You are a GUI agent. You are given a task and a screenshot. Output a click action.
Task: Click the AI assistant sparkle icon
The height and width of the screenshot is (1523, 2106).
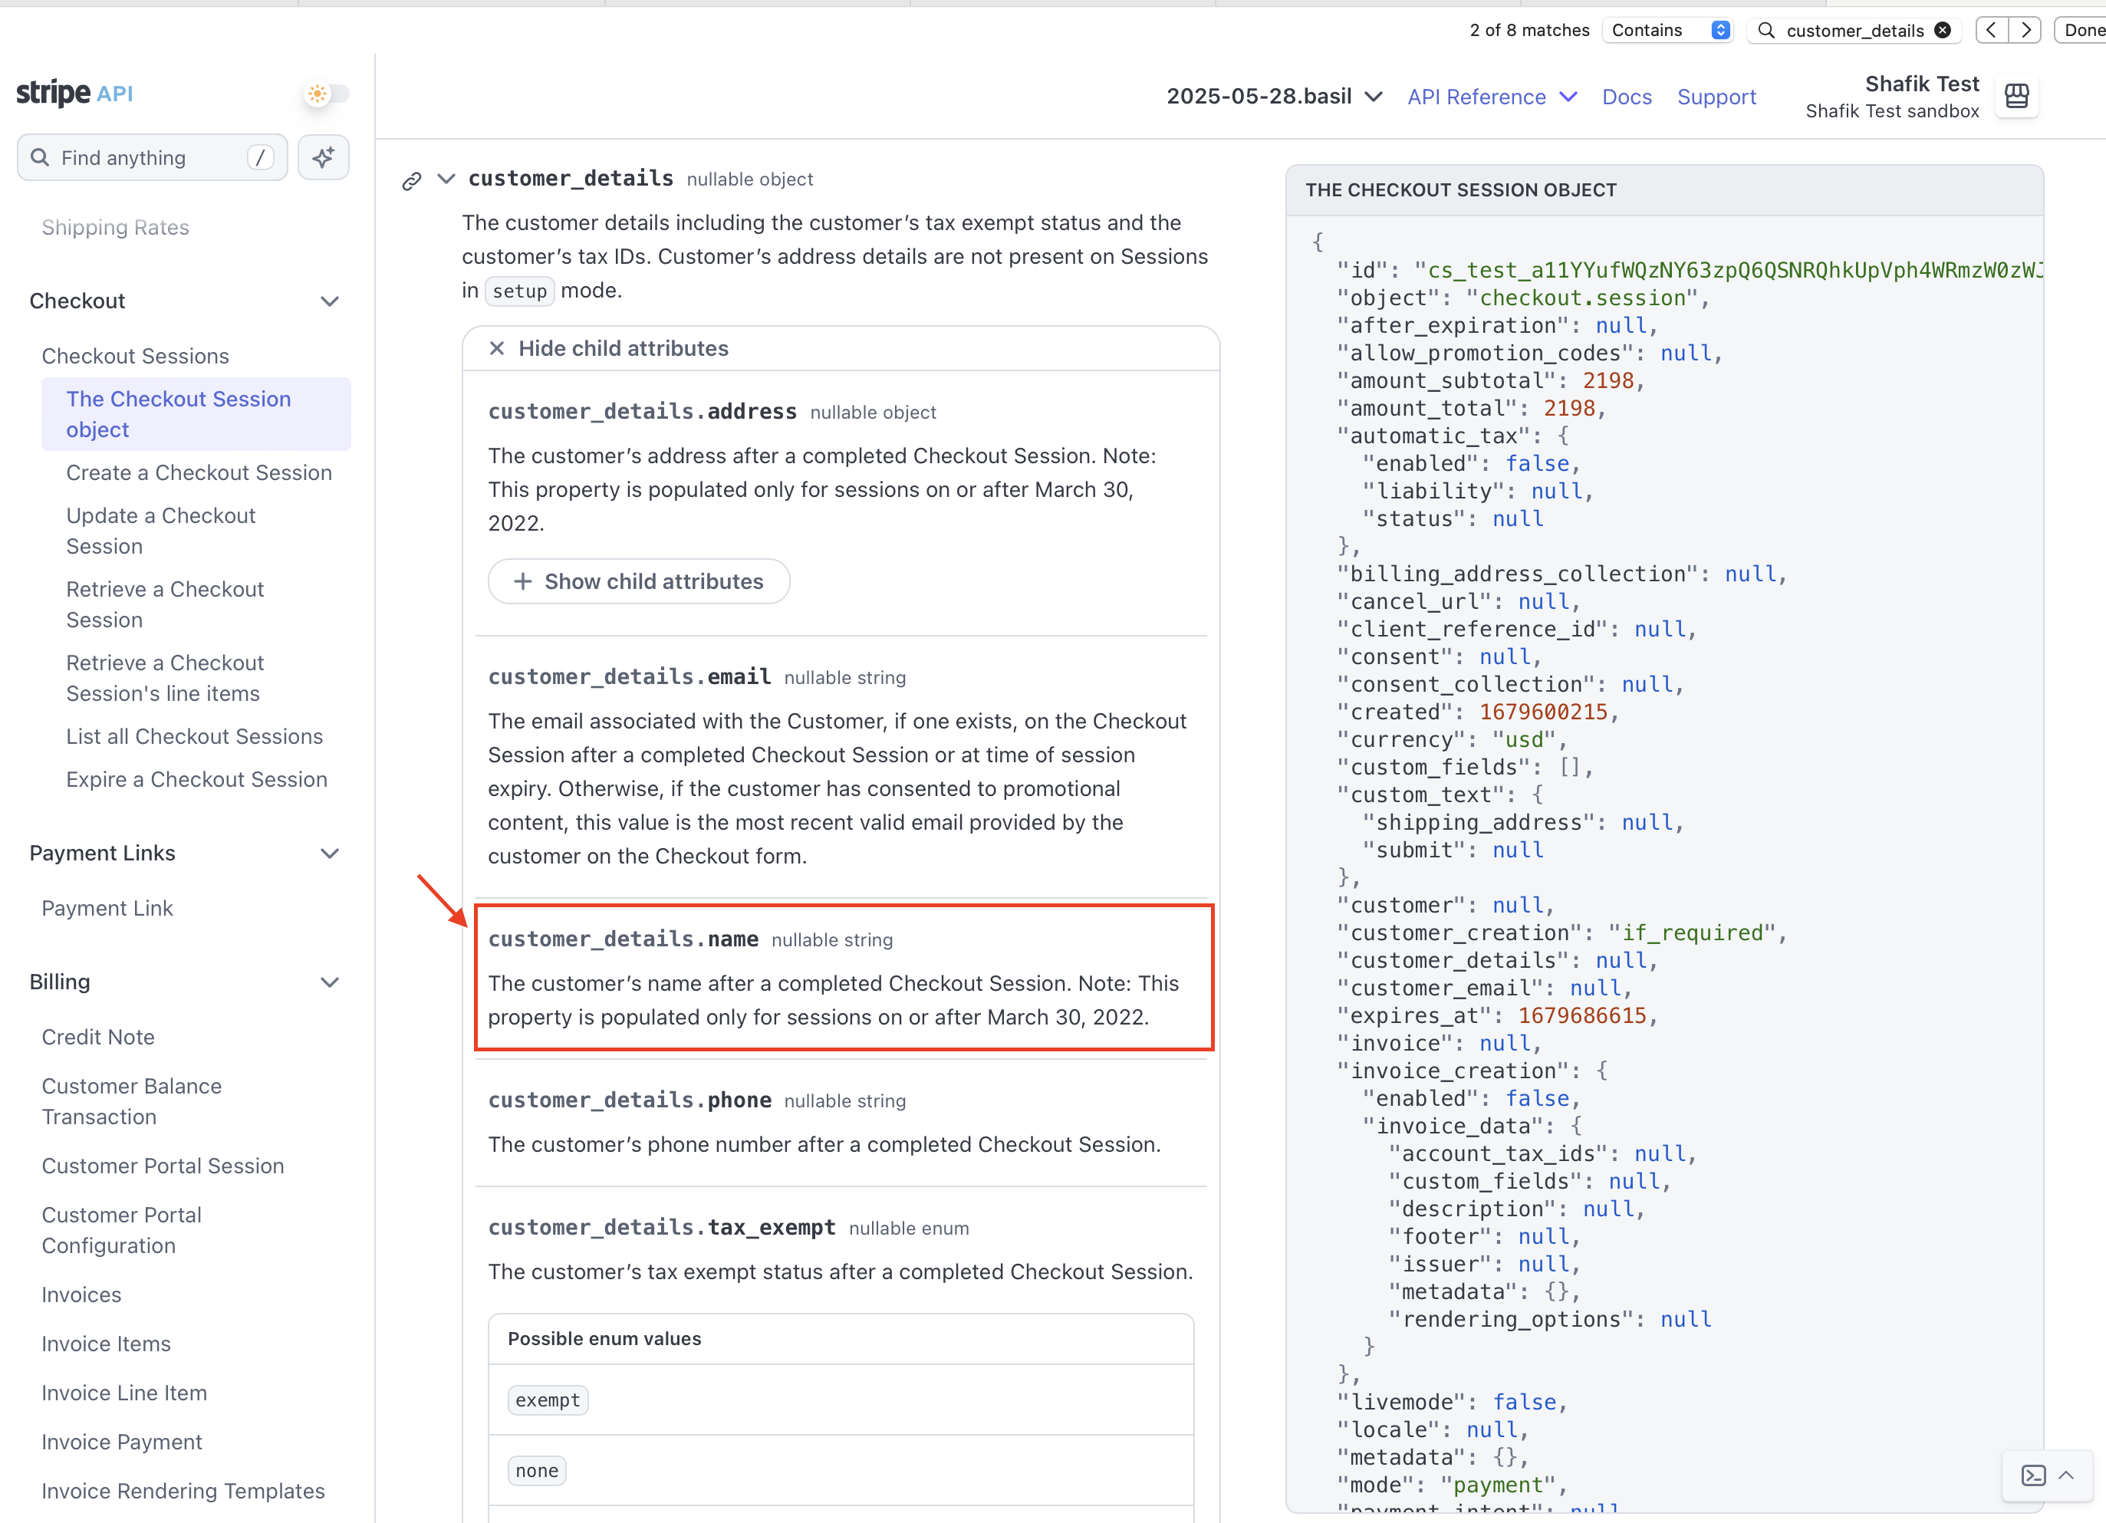pos(323,158)
